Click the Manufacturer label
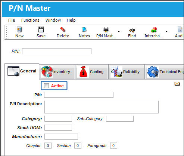This screenshot has width=184, height=156. point(27,137)
